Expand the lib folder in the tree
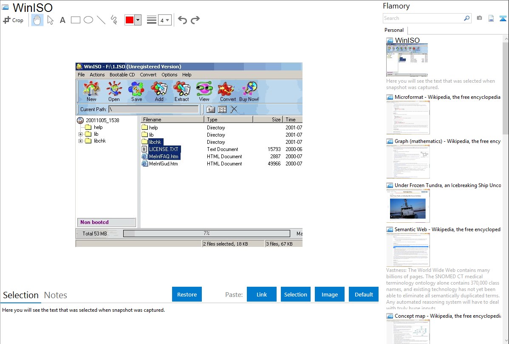The height and width of the screenshot is (344, 509). click(80, 134)
